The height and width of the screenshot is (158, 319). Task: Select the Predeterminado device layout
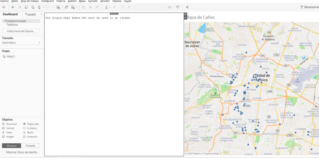coord(21,21)
